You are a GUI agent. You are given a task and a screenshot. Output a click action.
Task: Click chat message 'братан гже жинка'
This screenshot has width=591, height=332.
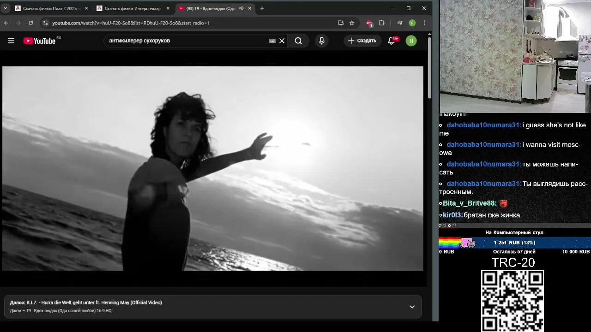click(492, 215)
